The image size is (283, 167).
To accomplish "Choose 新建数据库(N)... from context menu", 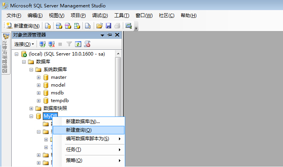I will tap(89, 122).
